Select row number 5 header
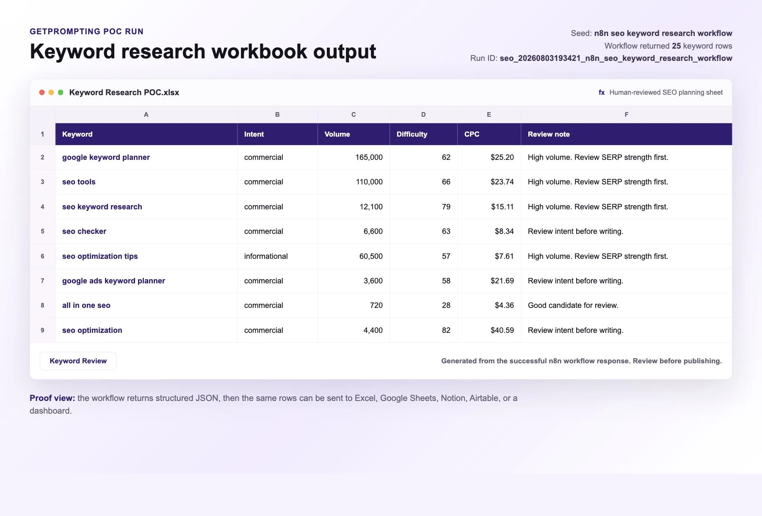The height and width of the screenshot is (516, 762). (x=42, y=231)
